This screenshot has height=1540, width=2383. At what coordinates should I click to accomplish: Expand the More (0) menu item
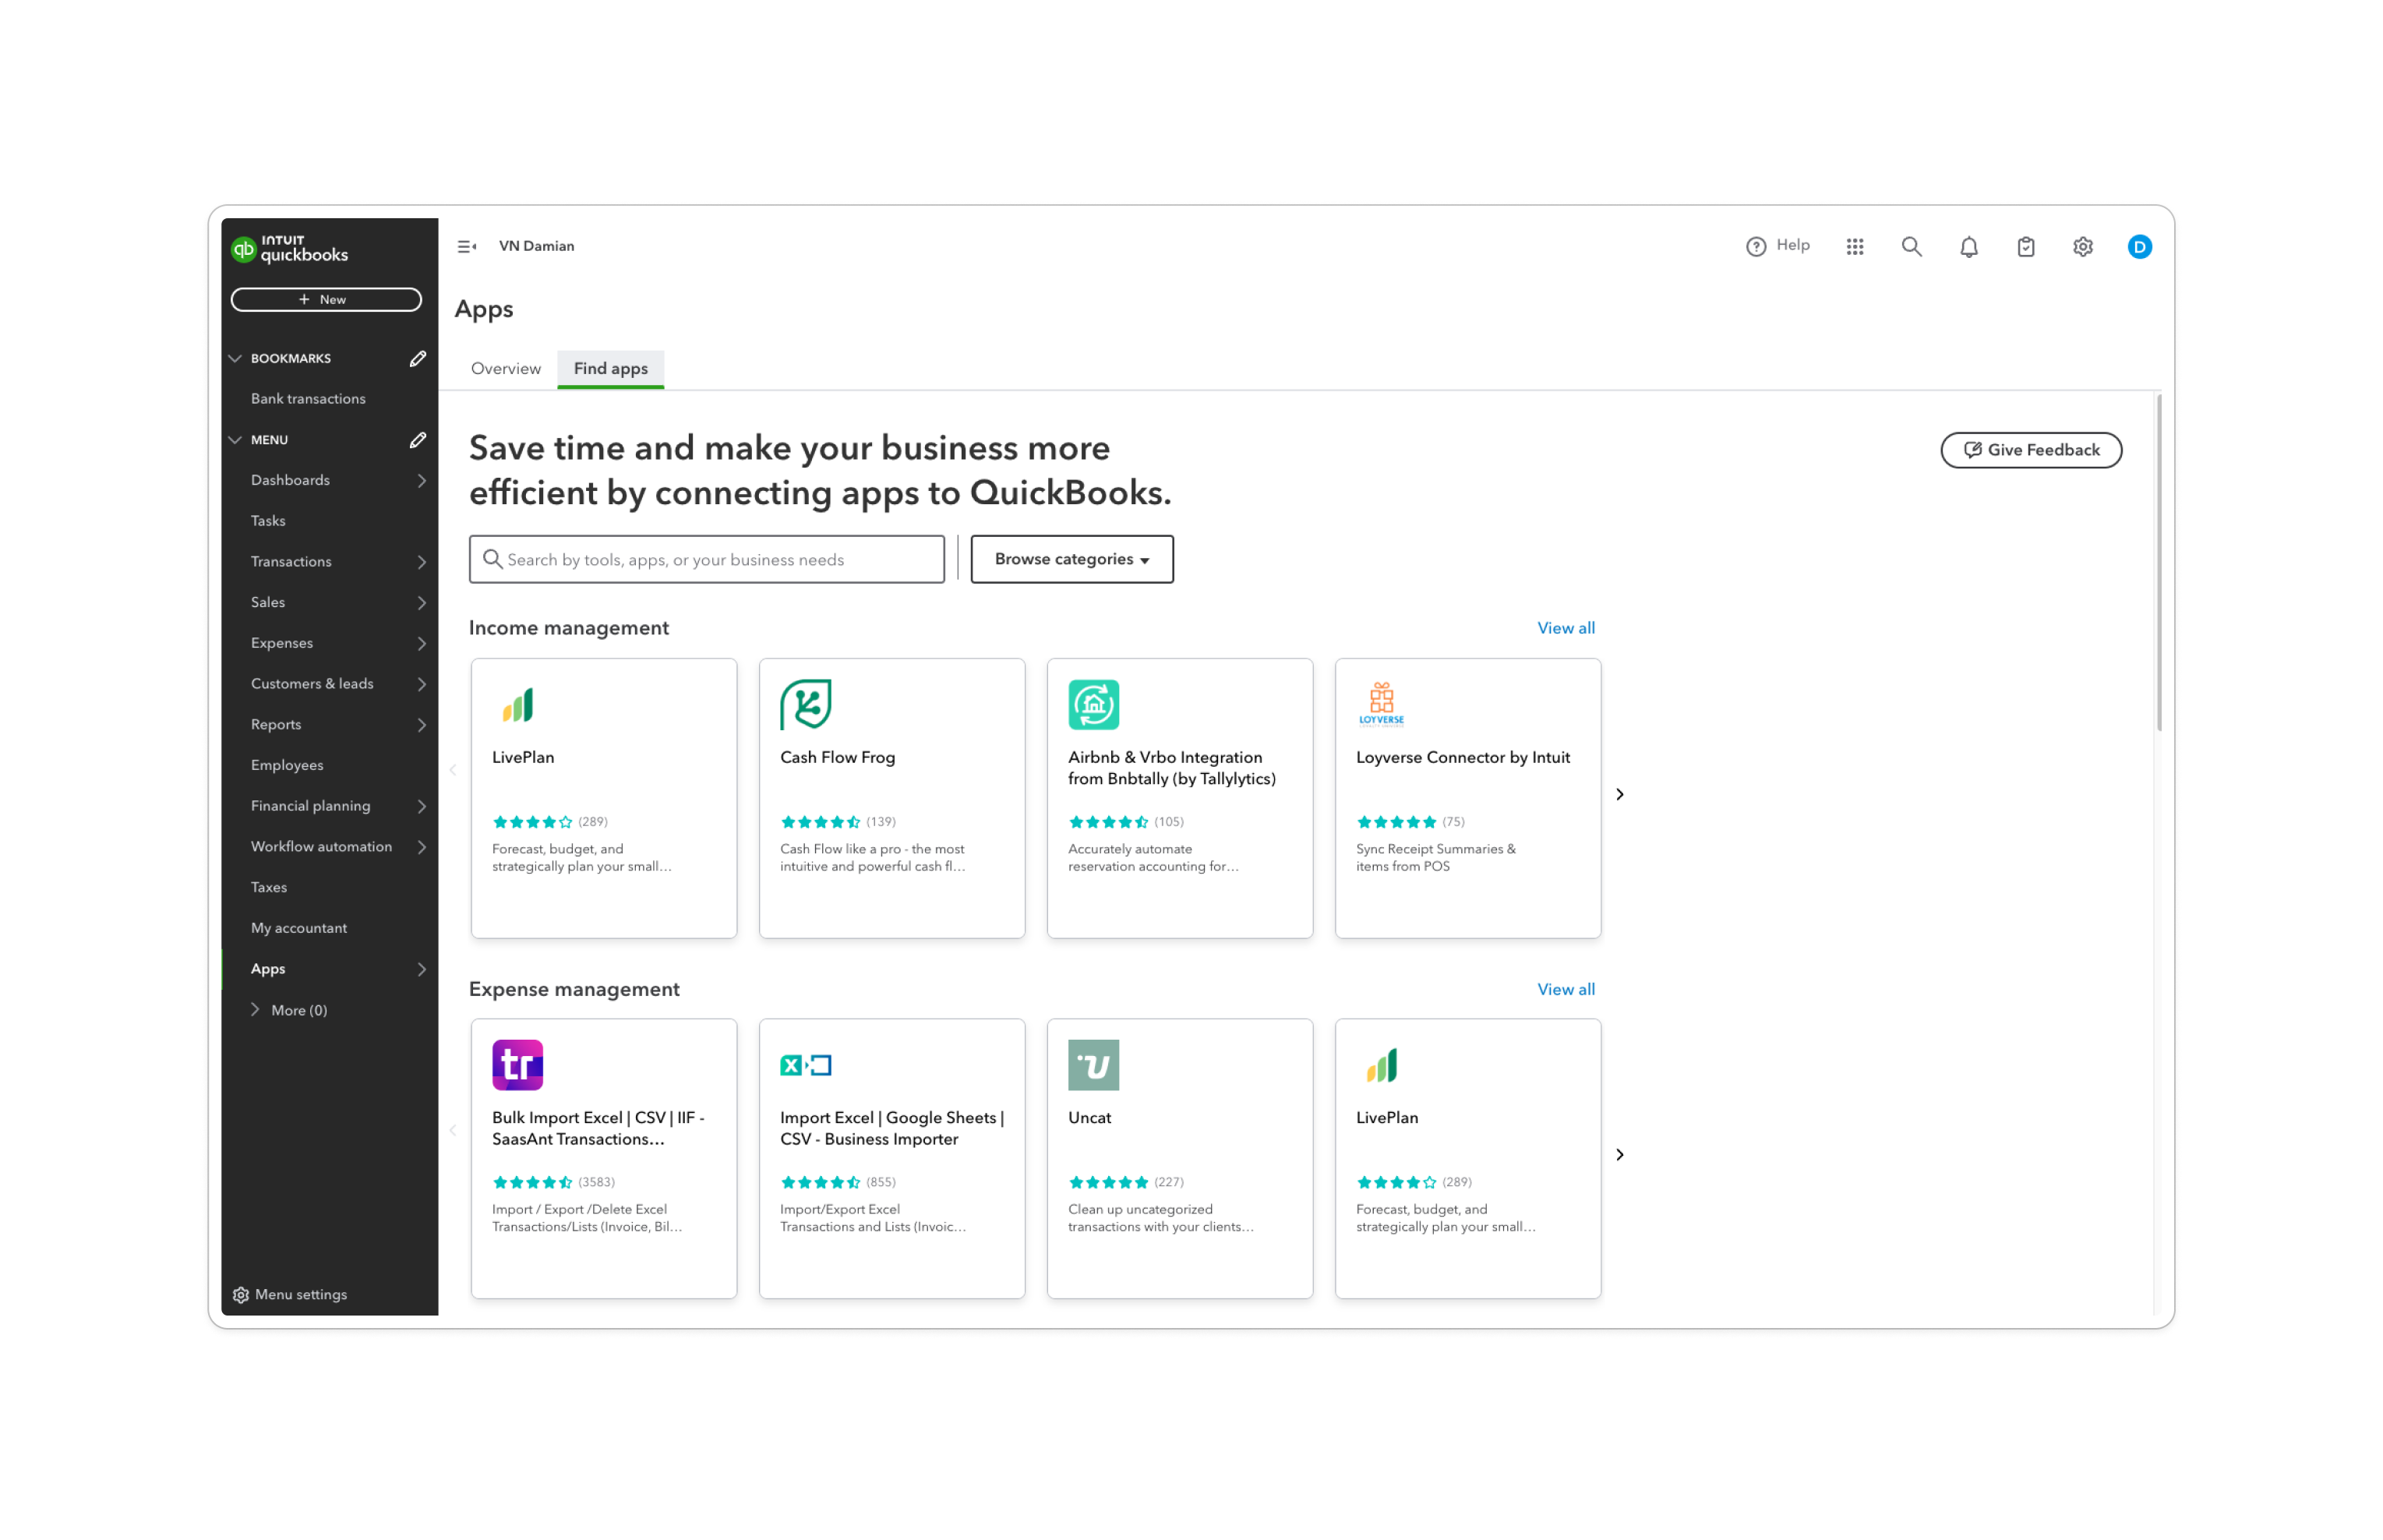point(289,1010)
